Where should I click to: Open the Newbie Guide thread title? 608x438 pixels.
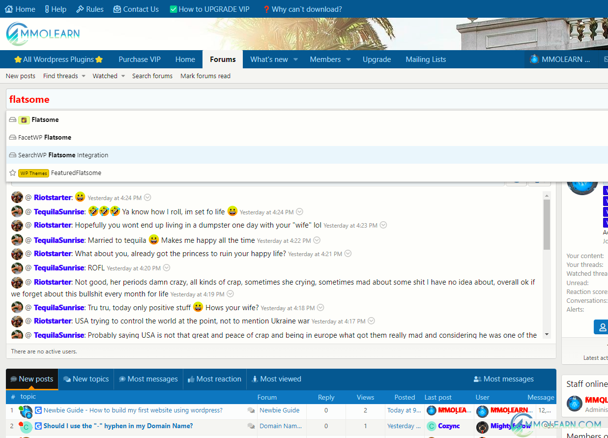pos(133,410)
